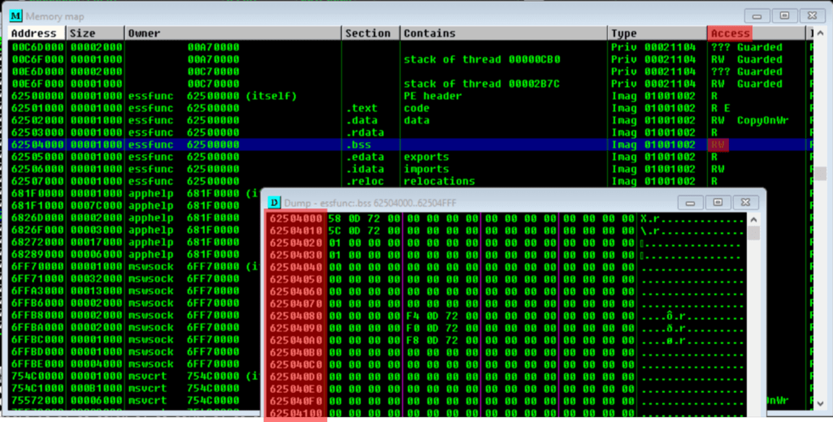Select mswsock row at address 6FF71000

134,279
